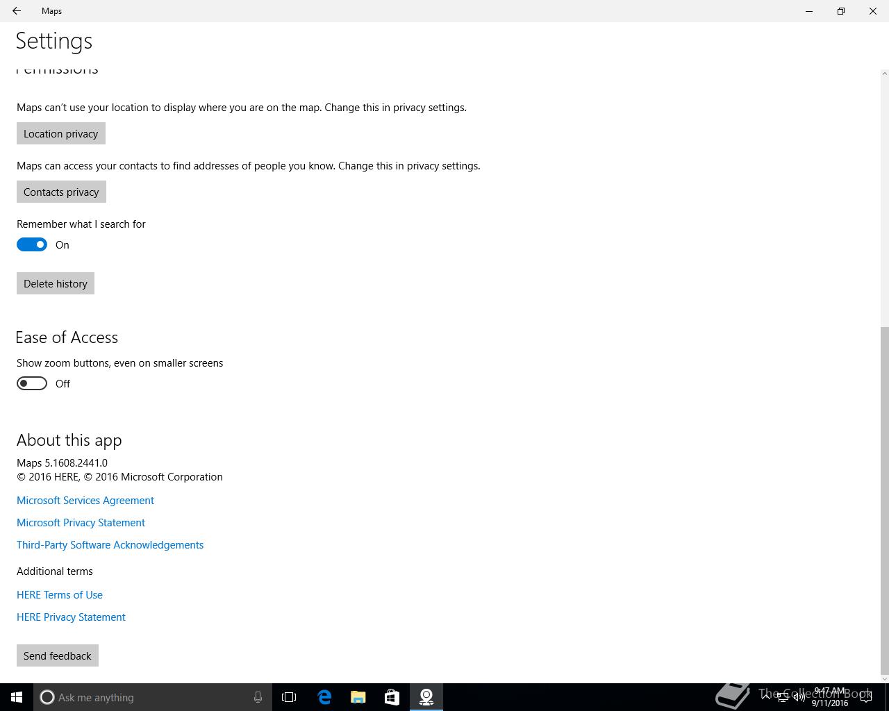The image size is (889, 711).
Task: Restore down the Maps window
Action: 841,11
